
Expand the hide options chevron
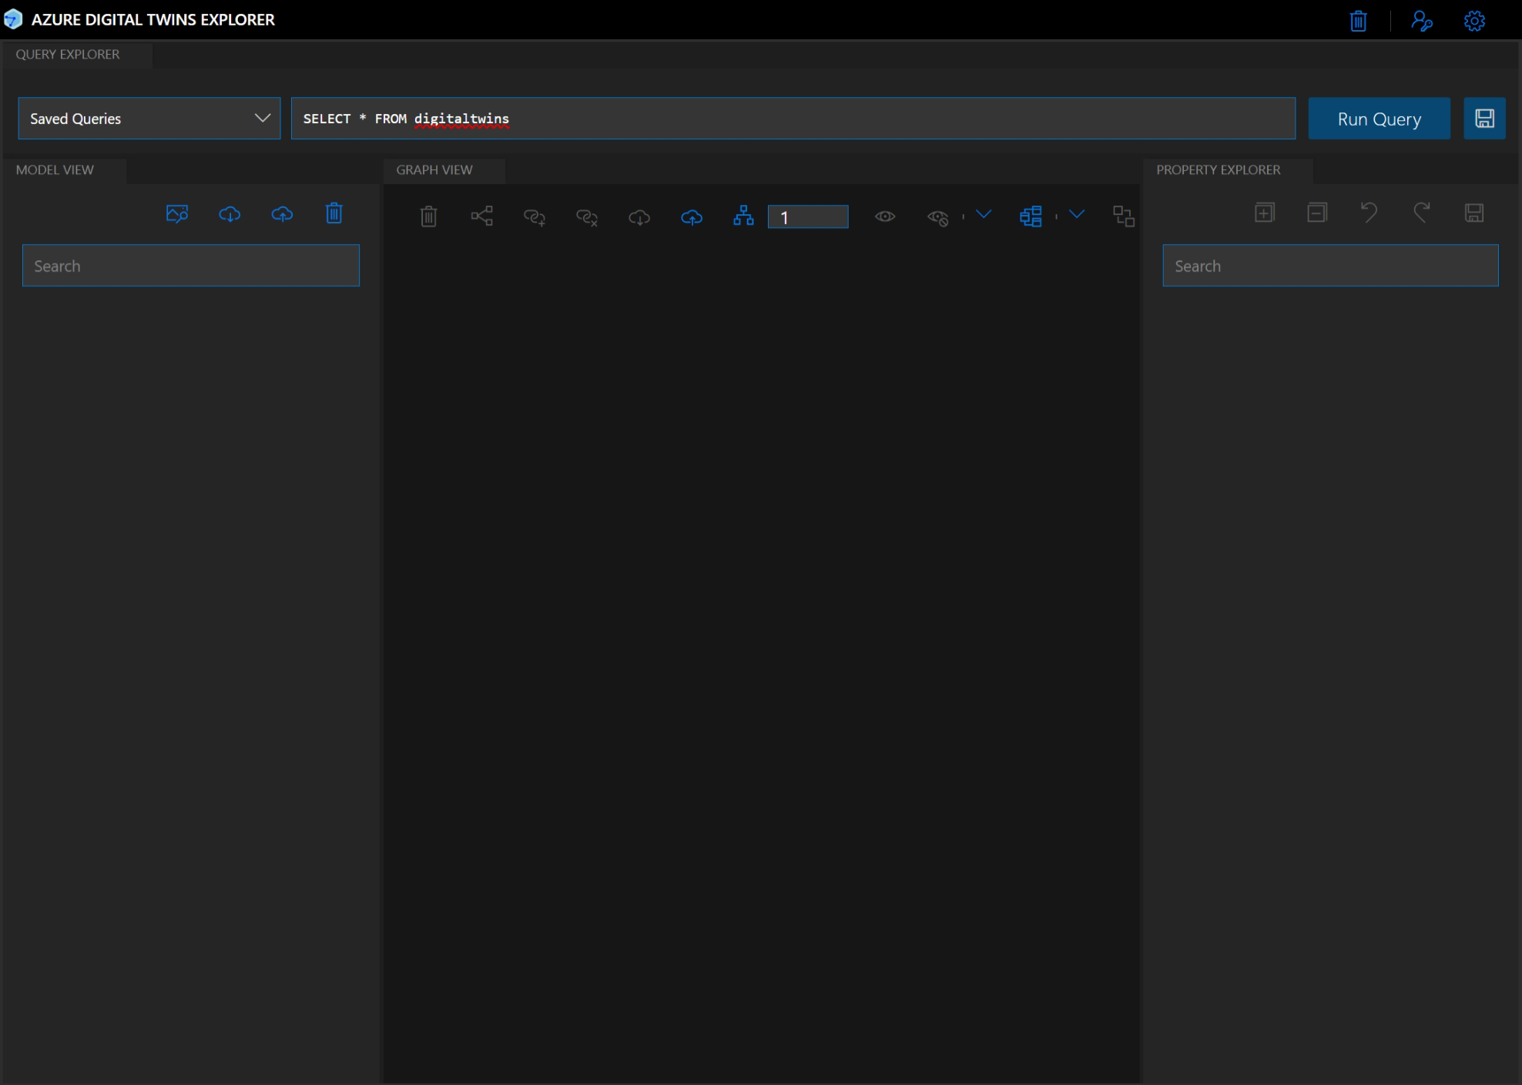click(x=984, y=214)
